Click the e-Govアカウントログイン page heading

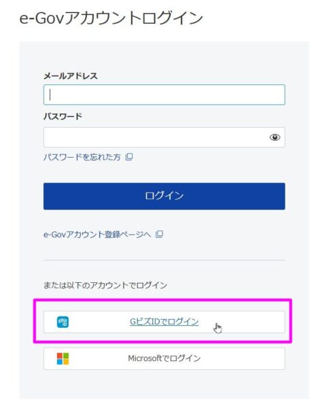click(x=111, y=18)
